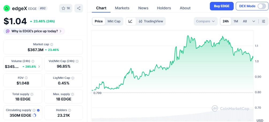Open "Why is EDGE's price up today?"

point(34,31)
